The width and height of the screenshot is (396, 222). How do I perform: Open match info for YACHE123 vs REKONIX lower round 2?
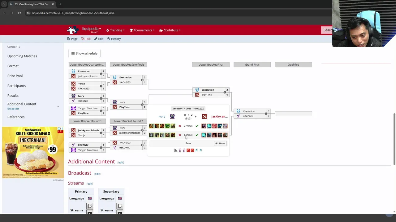pyautogui.click(x=142, y=145)
